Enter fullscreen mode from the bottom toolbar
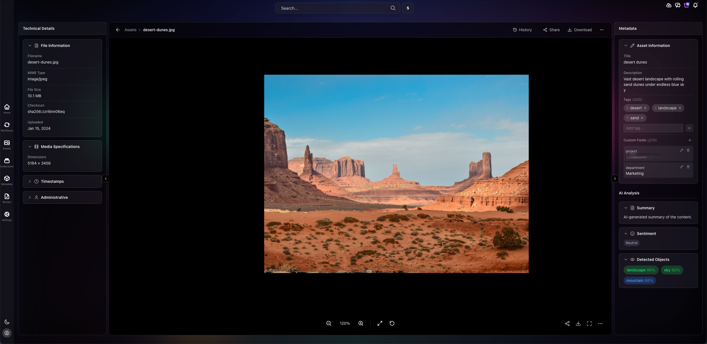Viewport: 707px width, 344px height. point(589,324)
